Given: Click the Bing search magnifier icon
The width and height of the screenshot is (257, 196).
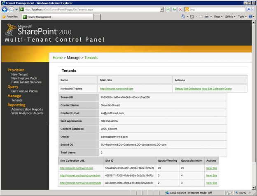Looking at the screenshot, I should (250, 9).
